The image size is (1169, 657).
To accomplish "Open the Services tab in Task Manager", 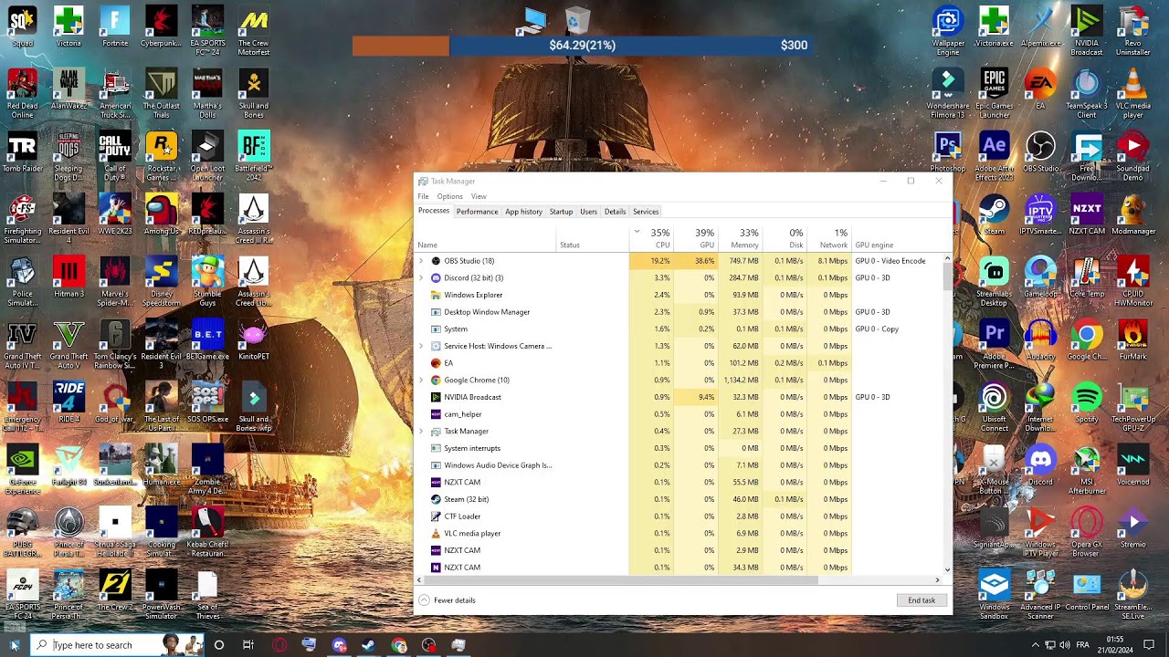I will coord(646,212).
